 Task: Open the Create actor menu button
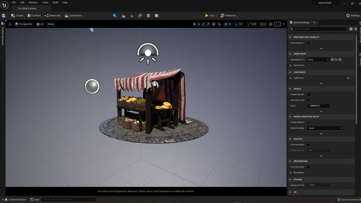[x=18, y=16]
